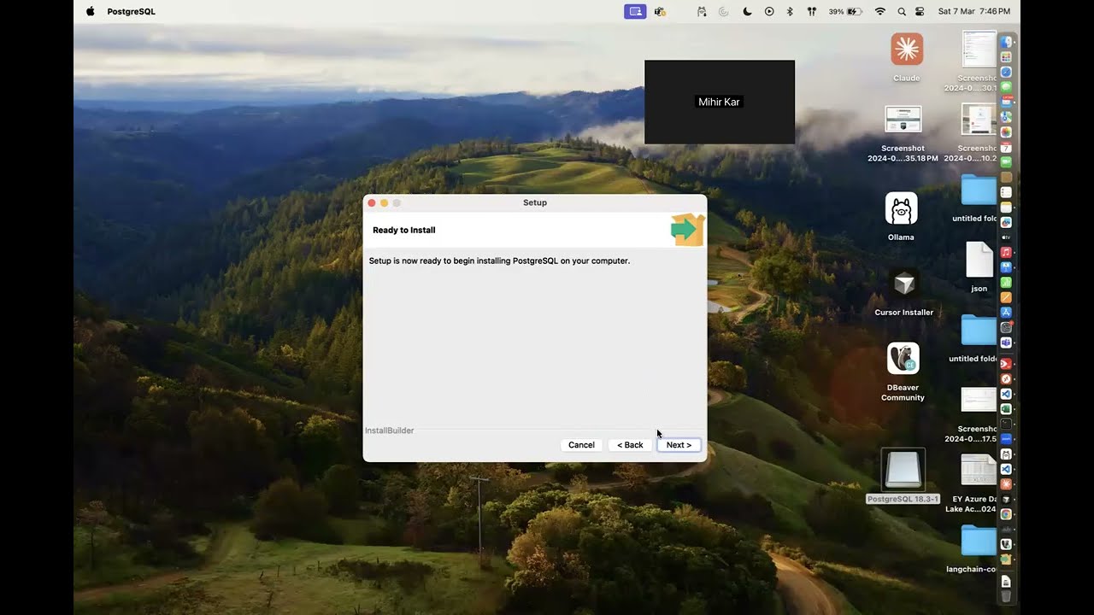Select the PostgreSQL 18.3-1 disk icon

point(903,471)
